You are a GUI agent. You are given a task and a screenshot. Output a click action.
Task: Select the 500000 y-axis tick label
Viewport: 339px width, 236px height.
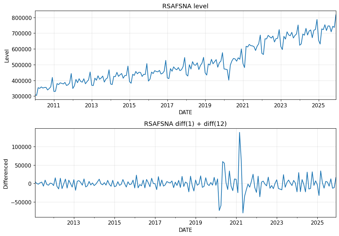pyautogui.click(x=23, y=65)
